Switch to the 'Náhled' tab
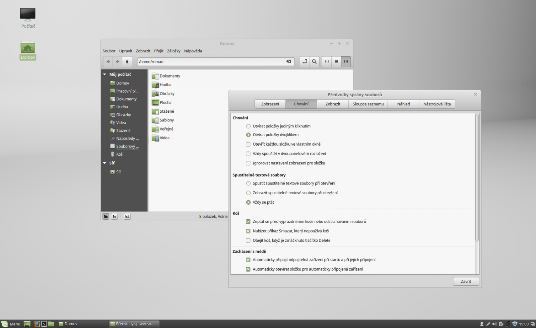The width and height of the screenshot is (536, 328). [403, 104]
